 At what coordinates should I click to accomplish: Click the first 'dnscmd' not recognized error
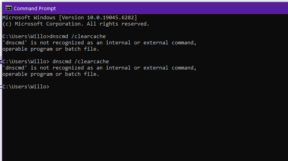pyautogui.click(x=100, y=43)
